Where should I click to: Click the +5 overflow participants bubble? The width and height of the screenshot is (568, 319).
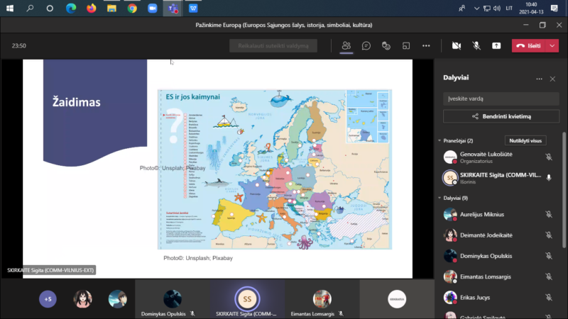48,299
